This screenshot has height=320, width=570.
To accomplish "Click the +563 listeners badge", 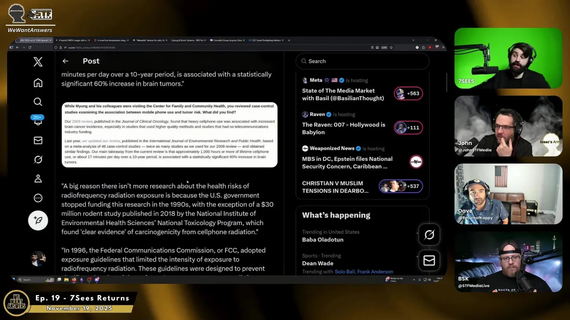I will pyautogui.click(x=408, y=93).
